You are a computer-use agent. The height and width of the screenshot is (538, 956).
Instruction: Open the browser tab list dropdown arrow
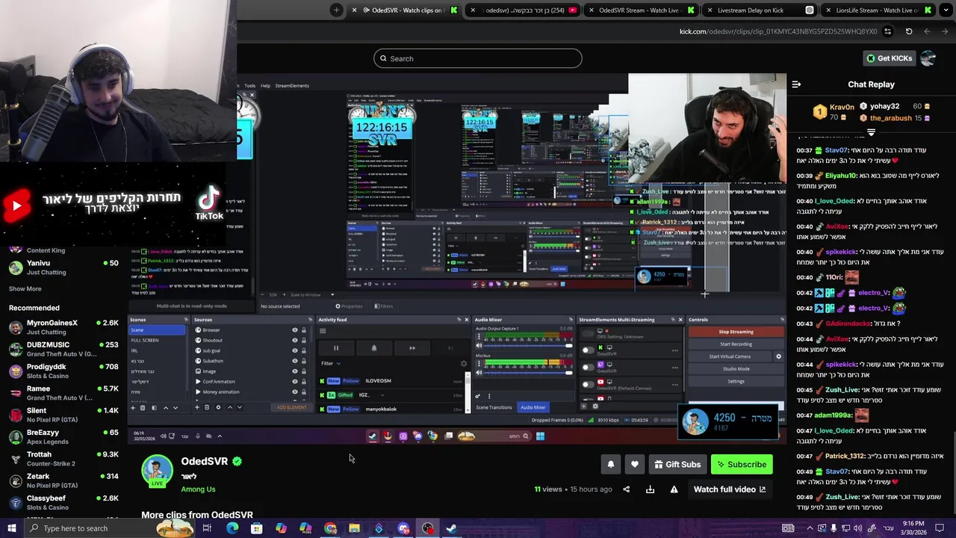coord(946,10)
